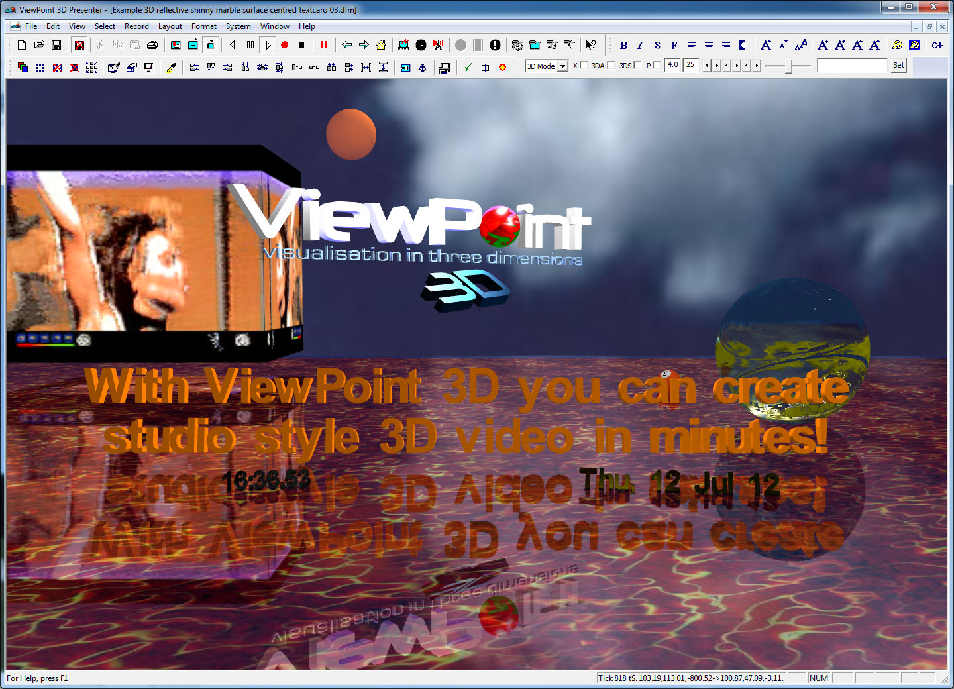The height and width of the screenshot is (689, 954).
Task: Align text left with the toolbar icon
Action: pyautogui.click(x=692, y=45)
